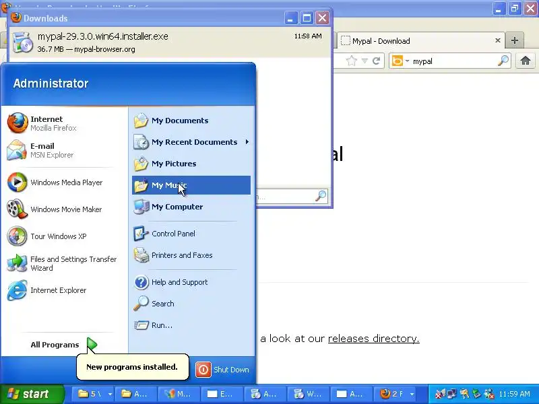Open Control Panel
Viewport: 539px width, 404px height.
pyautogui.click(x=191, y=234)
